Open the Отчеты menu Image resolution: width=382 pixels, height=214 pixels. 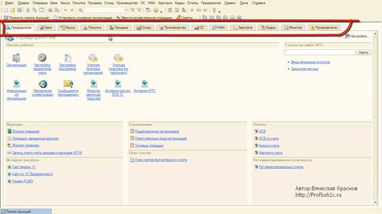193,3
